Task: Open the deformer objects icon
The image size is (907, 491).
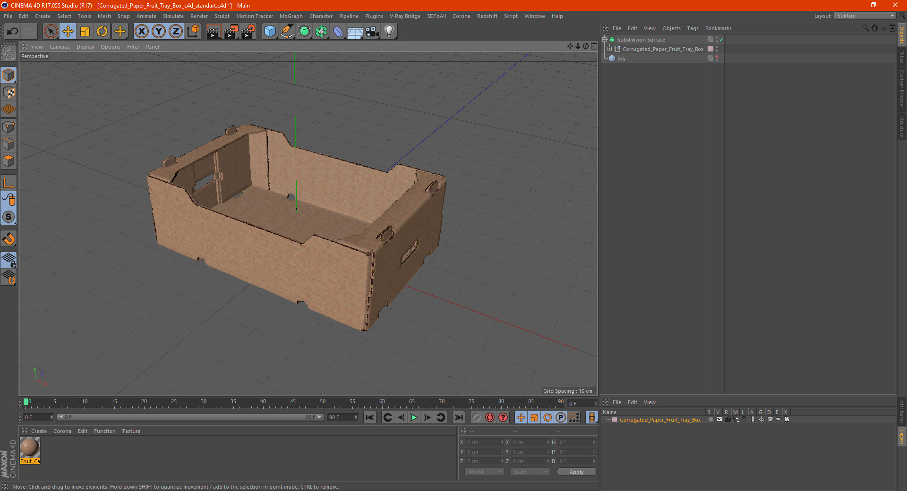Action: click(x=338, y=32)
